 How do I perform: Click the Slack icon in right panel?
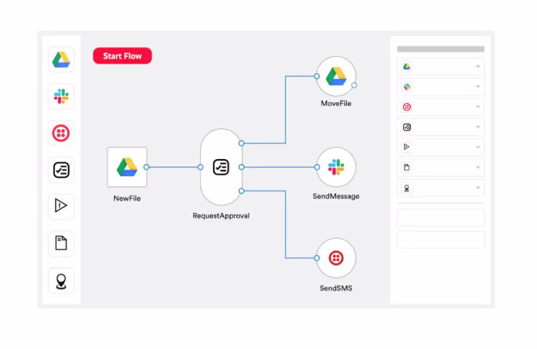407,86
